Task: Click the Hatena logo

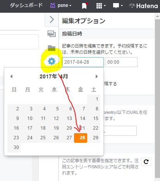Action: (x=144, y=6)
